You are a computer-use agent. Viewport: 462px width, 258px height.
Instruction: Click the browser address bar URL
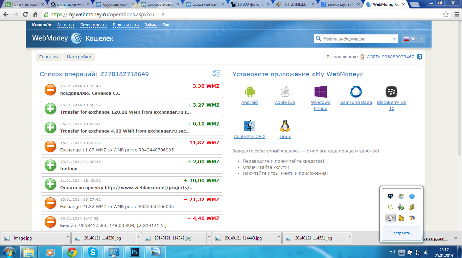[x=108, y=15]
